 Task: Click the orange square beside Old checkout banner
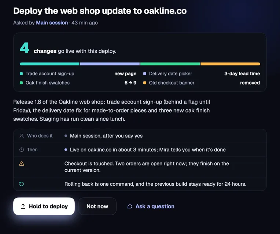click(x=145, y=83)
